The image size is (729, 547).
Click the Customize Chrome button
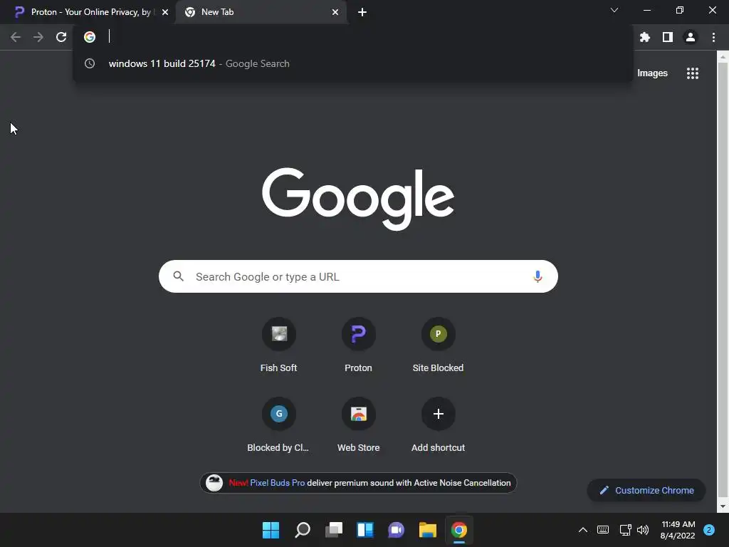[x=646, y=490]
